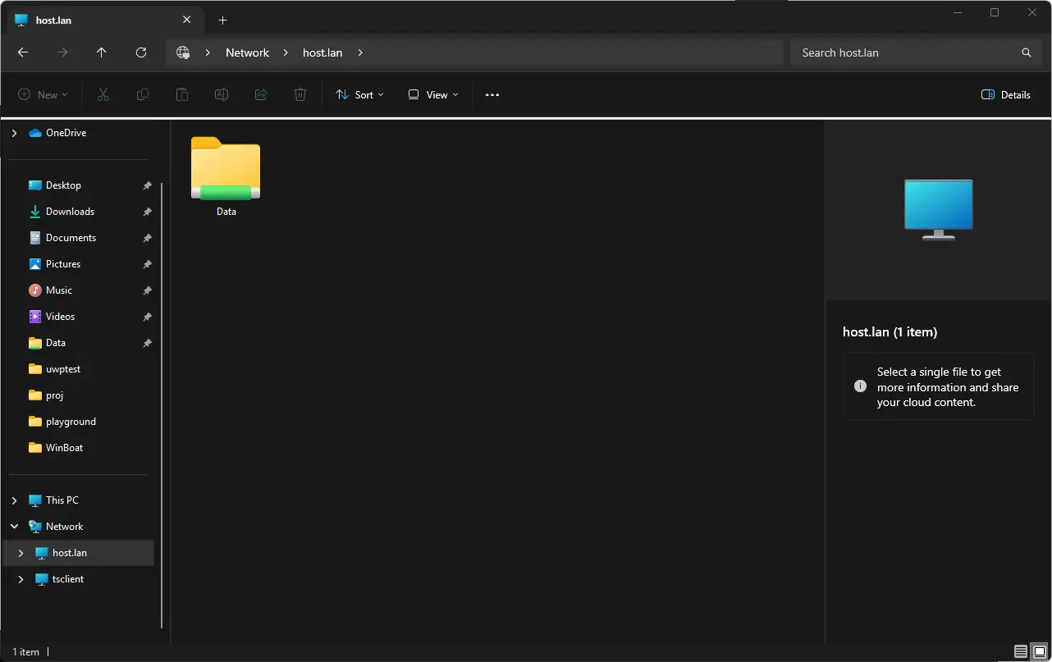The height and width of the screenshot is (662, 1052).
Task: Open the See more toolbar menu
Action: coord(492,94)
